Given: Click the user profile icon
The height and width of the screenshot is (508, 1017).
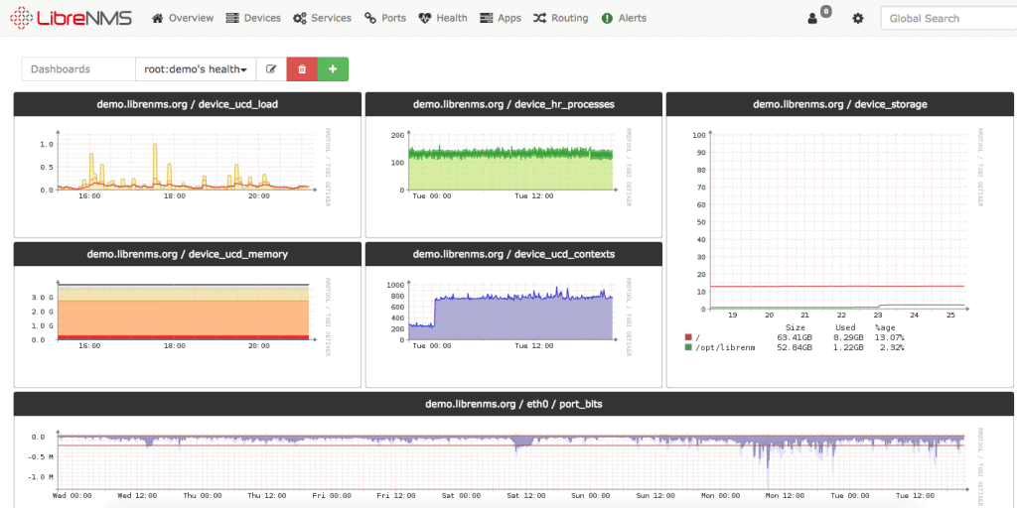Looking at the screenshot, I should (812, 19).
